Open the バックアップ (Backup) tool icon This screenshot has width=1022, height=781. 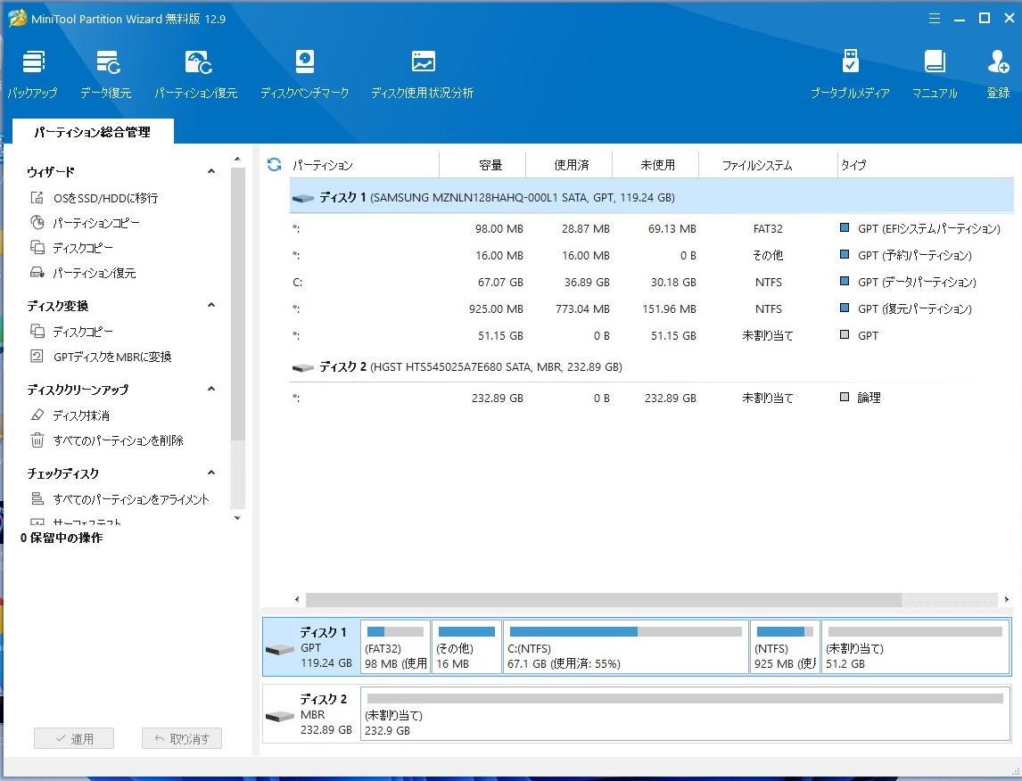click(x=33, y=62)
